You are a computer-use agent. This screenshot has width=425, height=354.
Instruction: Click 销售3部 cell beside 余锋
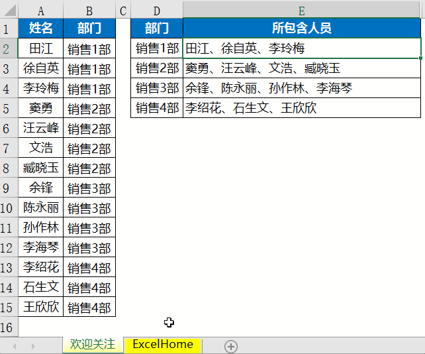(x=89, y=188)
